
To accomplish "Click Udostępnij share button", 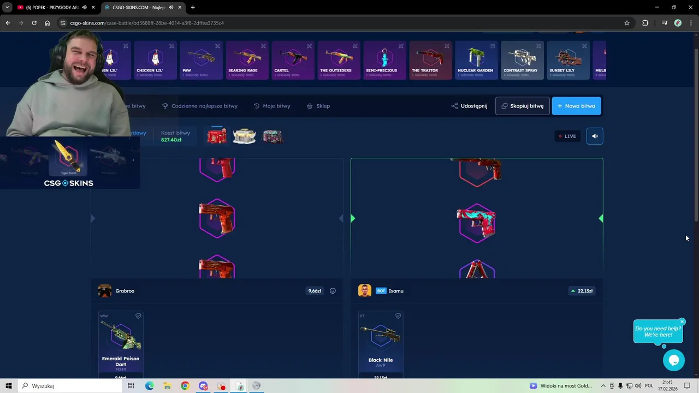I will (x=469, y=106).
